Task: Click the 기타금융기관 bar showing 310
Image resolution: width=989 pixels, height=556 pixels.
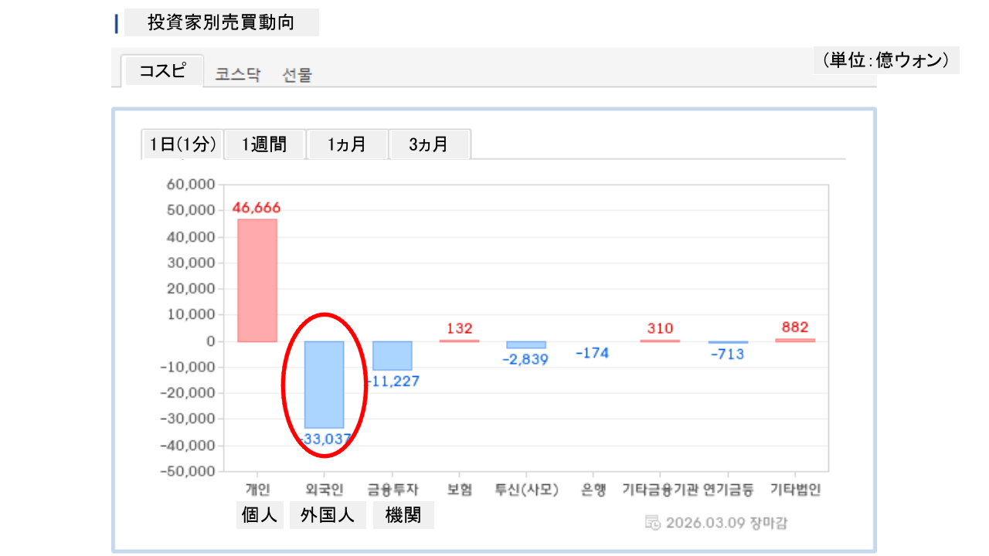Action: click(661, 341)
